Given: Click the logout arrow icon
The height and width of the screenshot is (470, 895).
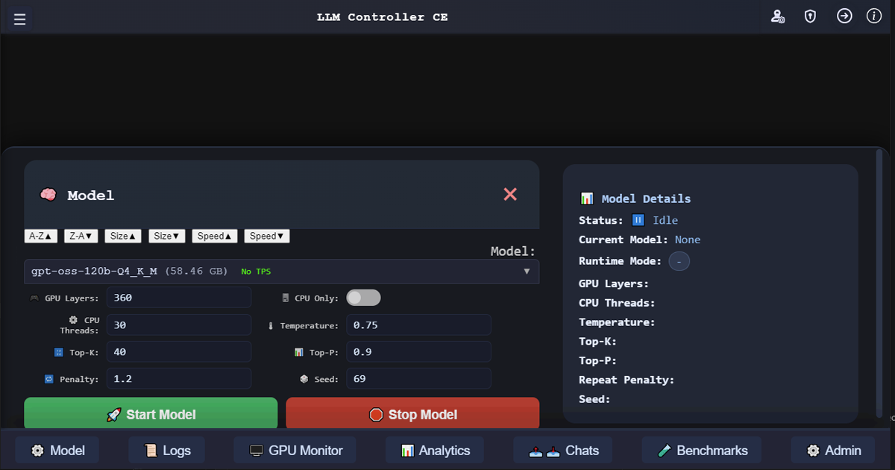Looking at the screenshot, I should point(844,16).
